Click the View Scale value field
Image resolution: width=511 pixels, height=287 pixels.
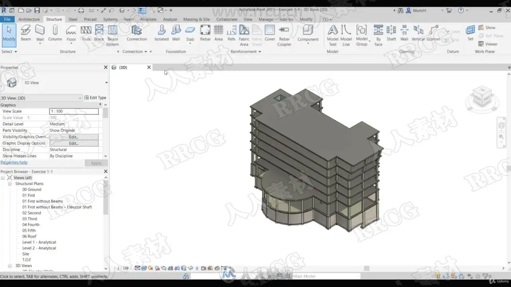coord(74,111)
